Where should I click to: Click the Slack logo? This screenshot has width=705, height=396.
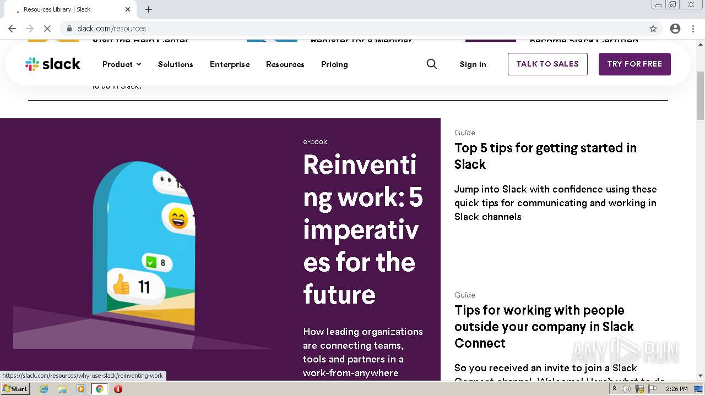click(x=53, y=64)
